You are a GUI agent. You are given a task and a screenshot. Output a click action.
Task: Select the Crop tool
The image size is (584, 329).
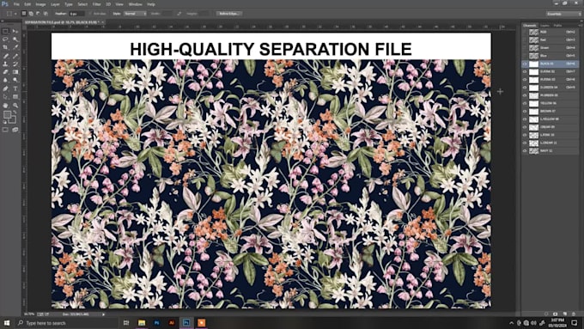click(x=6, y=47)
